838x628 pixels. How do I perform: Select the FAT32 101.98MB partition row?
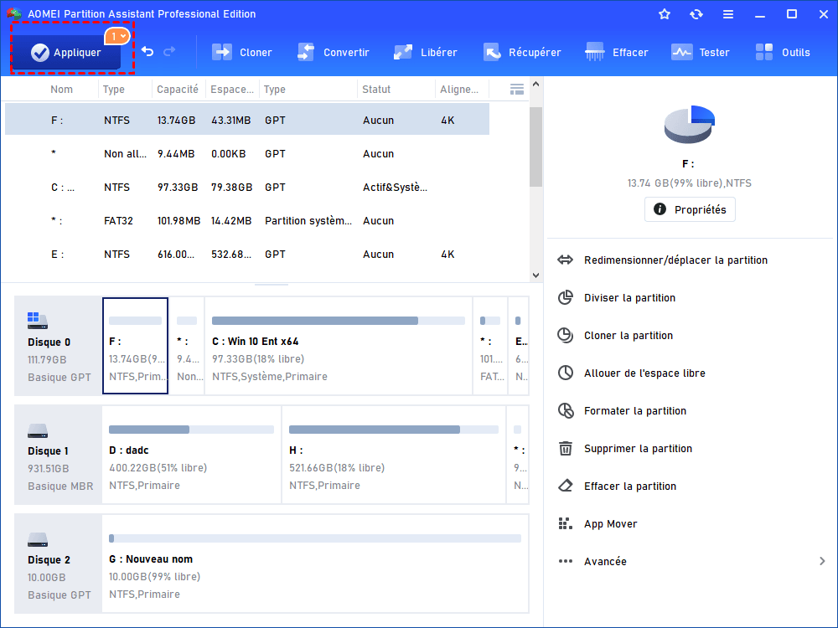click(247, 220)
